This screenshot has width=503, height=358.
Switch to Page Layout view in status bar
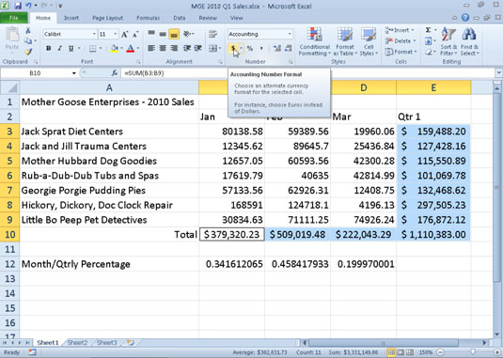point(401,352)
